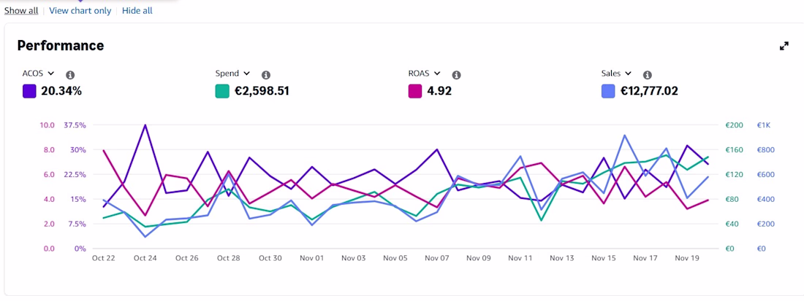804x301 pixels.
Task: Expand the Performance chart to fullscreen
Action: (x=784, y=46)
